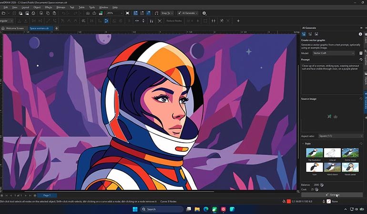Select the second AI Generate mode icon

click(310, 34)
